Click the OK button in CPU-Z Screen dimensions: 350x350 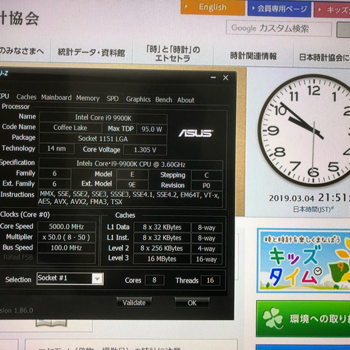pos(192,303)
